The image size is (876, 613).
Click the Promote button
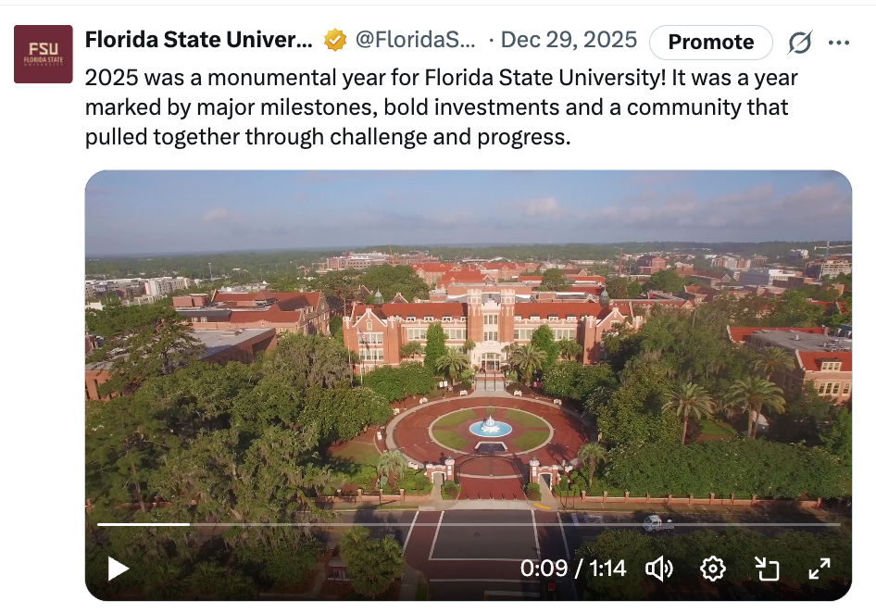pos(710,42)
